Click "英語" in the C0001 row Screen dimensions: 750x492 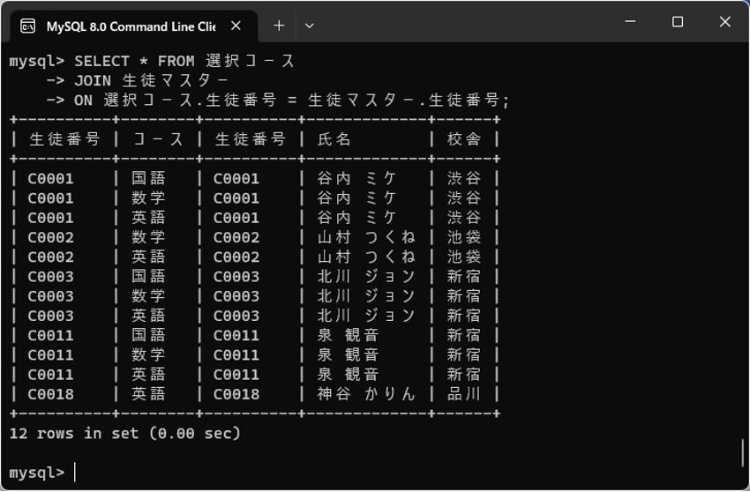pos(149,218)
